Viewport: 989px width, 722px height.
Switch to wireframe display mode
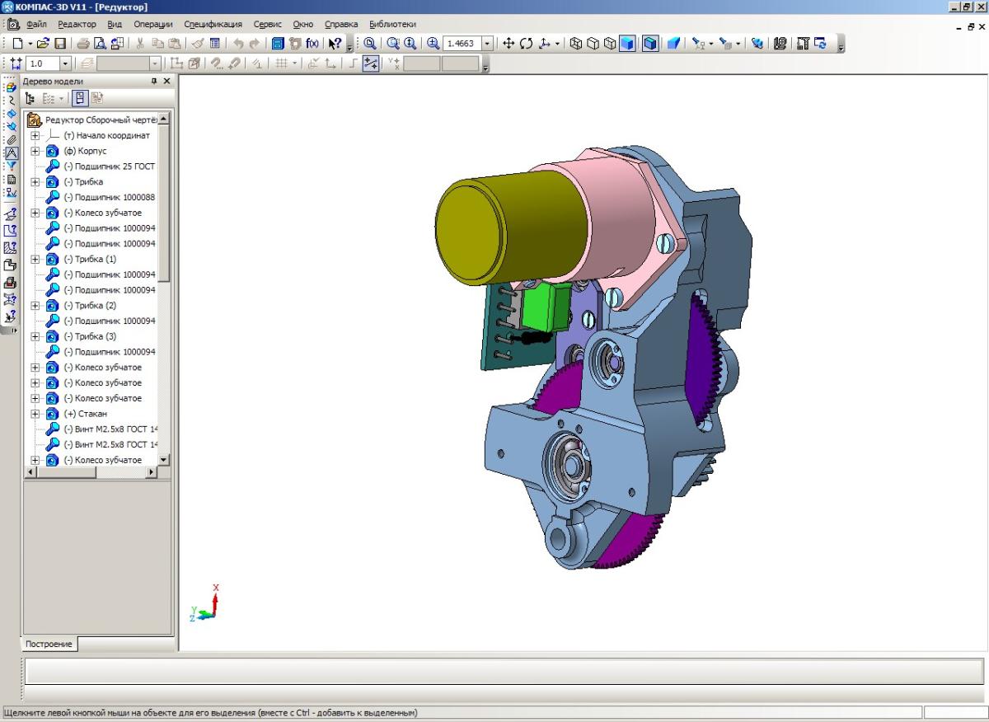[x=576, y=44]
